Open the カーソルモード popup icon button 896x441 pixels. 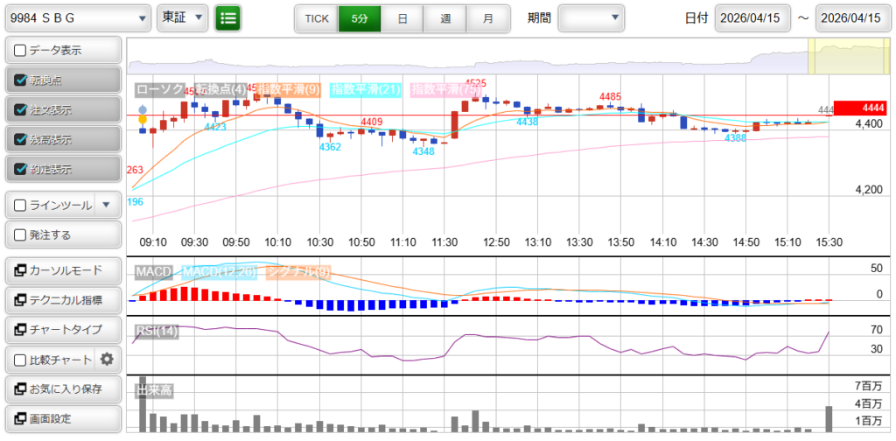[62, 270]
